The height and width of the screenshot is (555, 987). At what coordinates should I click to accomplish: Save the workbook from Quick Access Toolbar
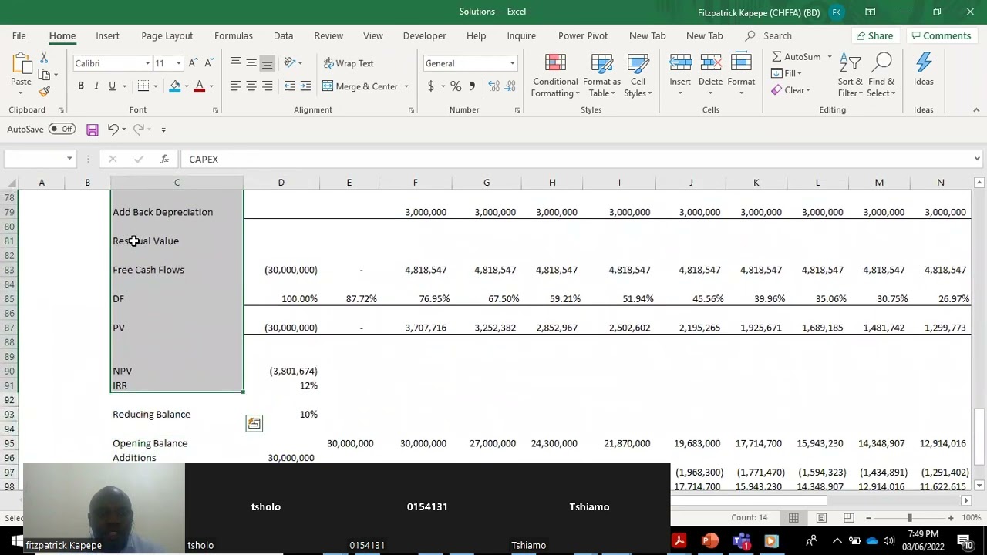coord(92,129)
